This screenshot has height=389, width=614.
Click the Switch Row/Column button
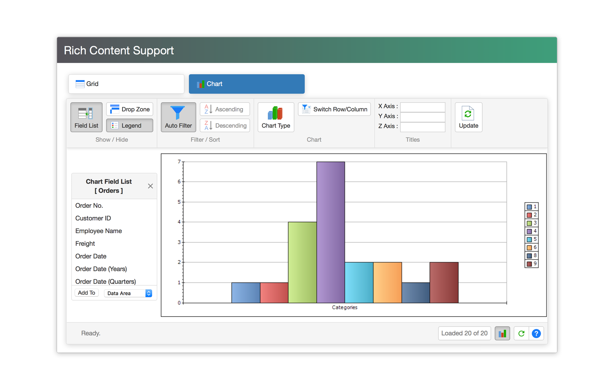(x=334, y=109)
